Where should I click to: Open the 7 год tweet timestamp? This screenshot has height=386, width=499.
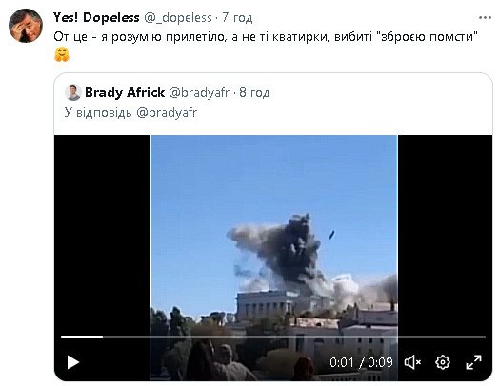click(x=237, y=18)
